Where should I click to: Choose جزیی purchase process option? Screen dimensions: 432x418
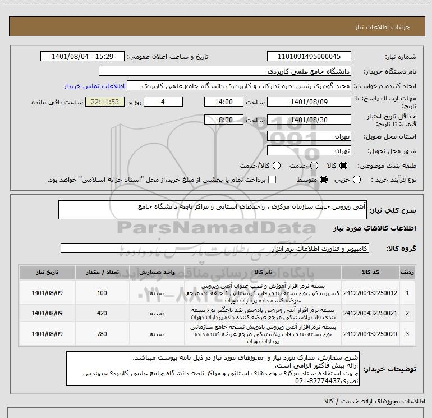click(x=357, y=180)
